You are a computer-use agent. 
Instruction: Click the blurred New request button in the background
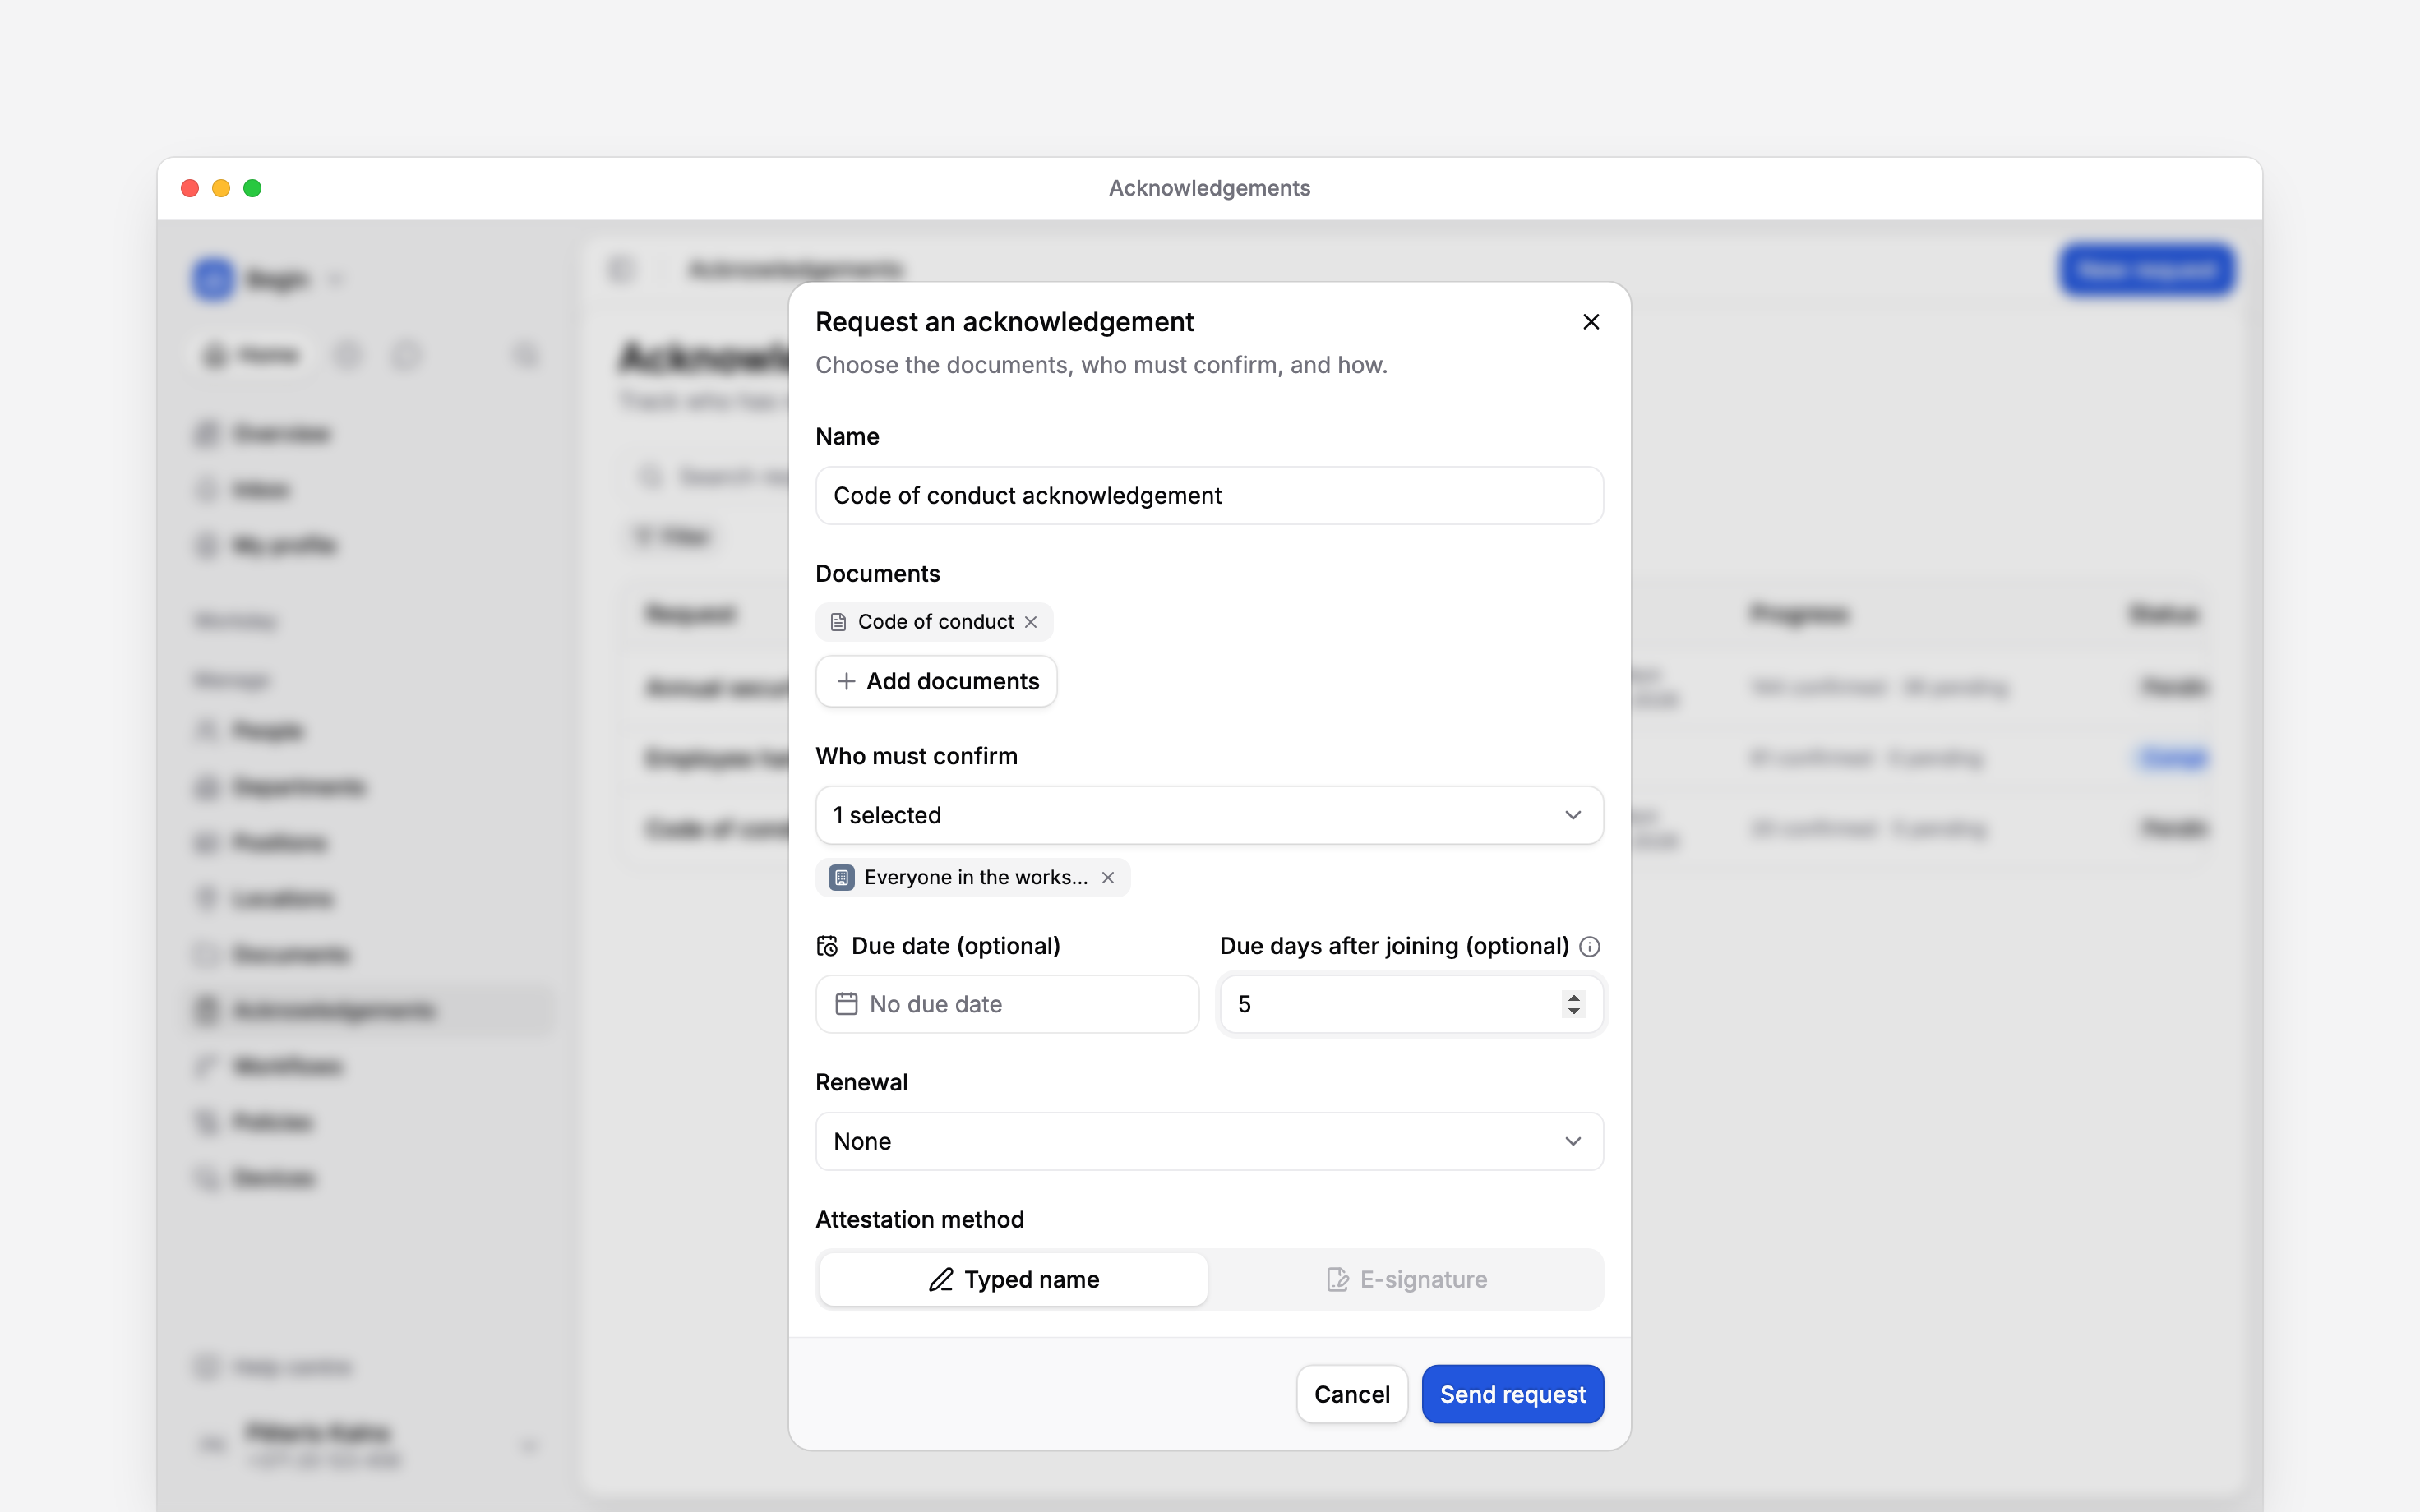pyautogui.click(x=2146, y=270)
